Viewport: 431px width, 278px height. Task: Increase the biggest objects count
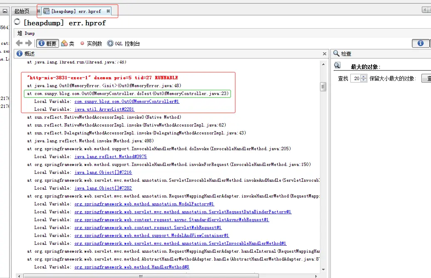point(364,77)
